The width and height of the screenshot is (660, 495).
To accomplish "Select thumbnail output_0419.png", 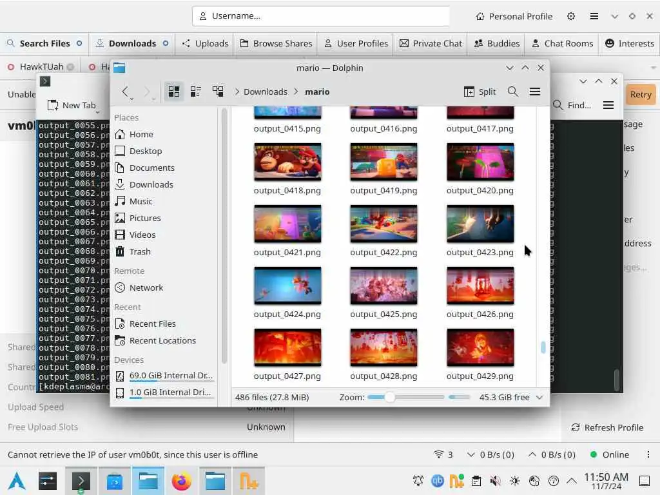I will (383, 162).
